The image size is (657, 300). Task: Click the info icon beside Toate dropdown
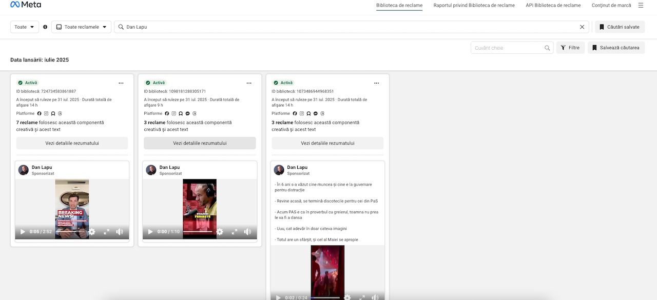point(45,27)
